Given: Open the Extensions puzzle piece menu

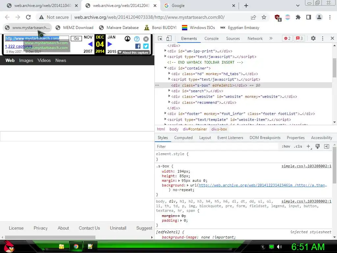Looking at the screenshot, I should click(298, 17).
